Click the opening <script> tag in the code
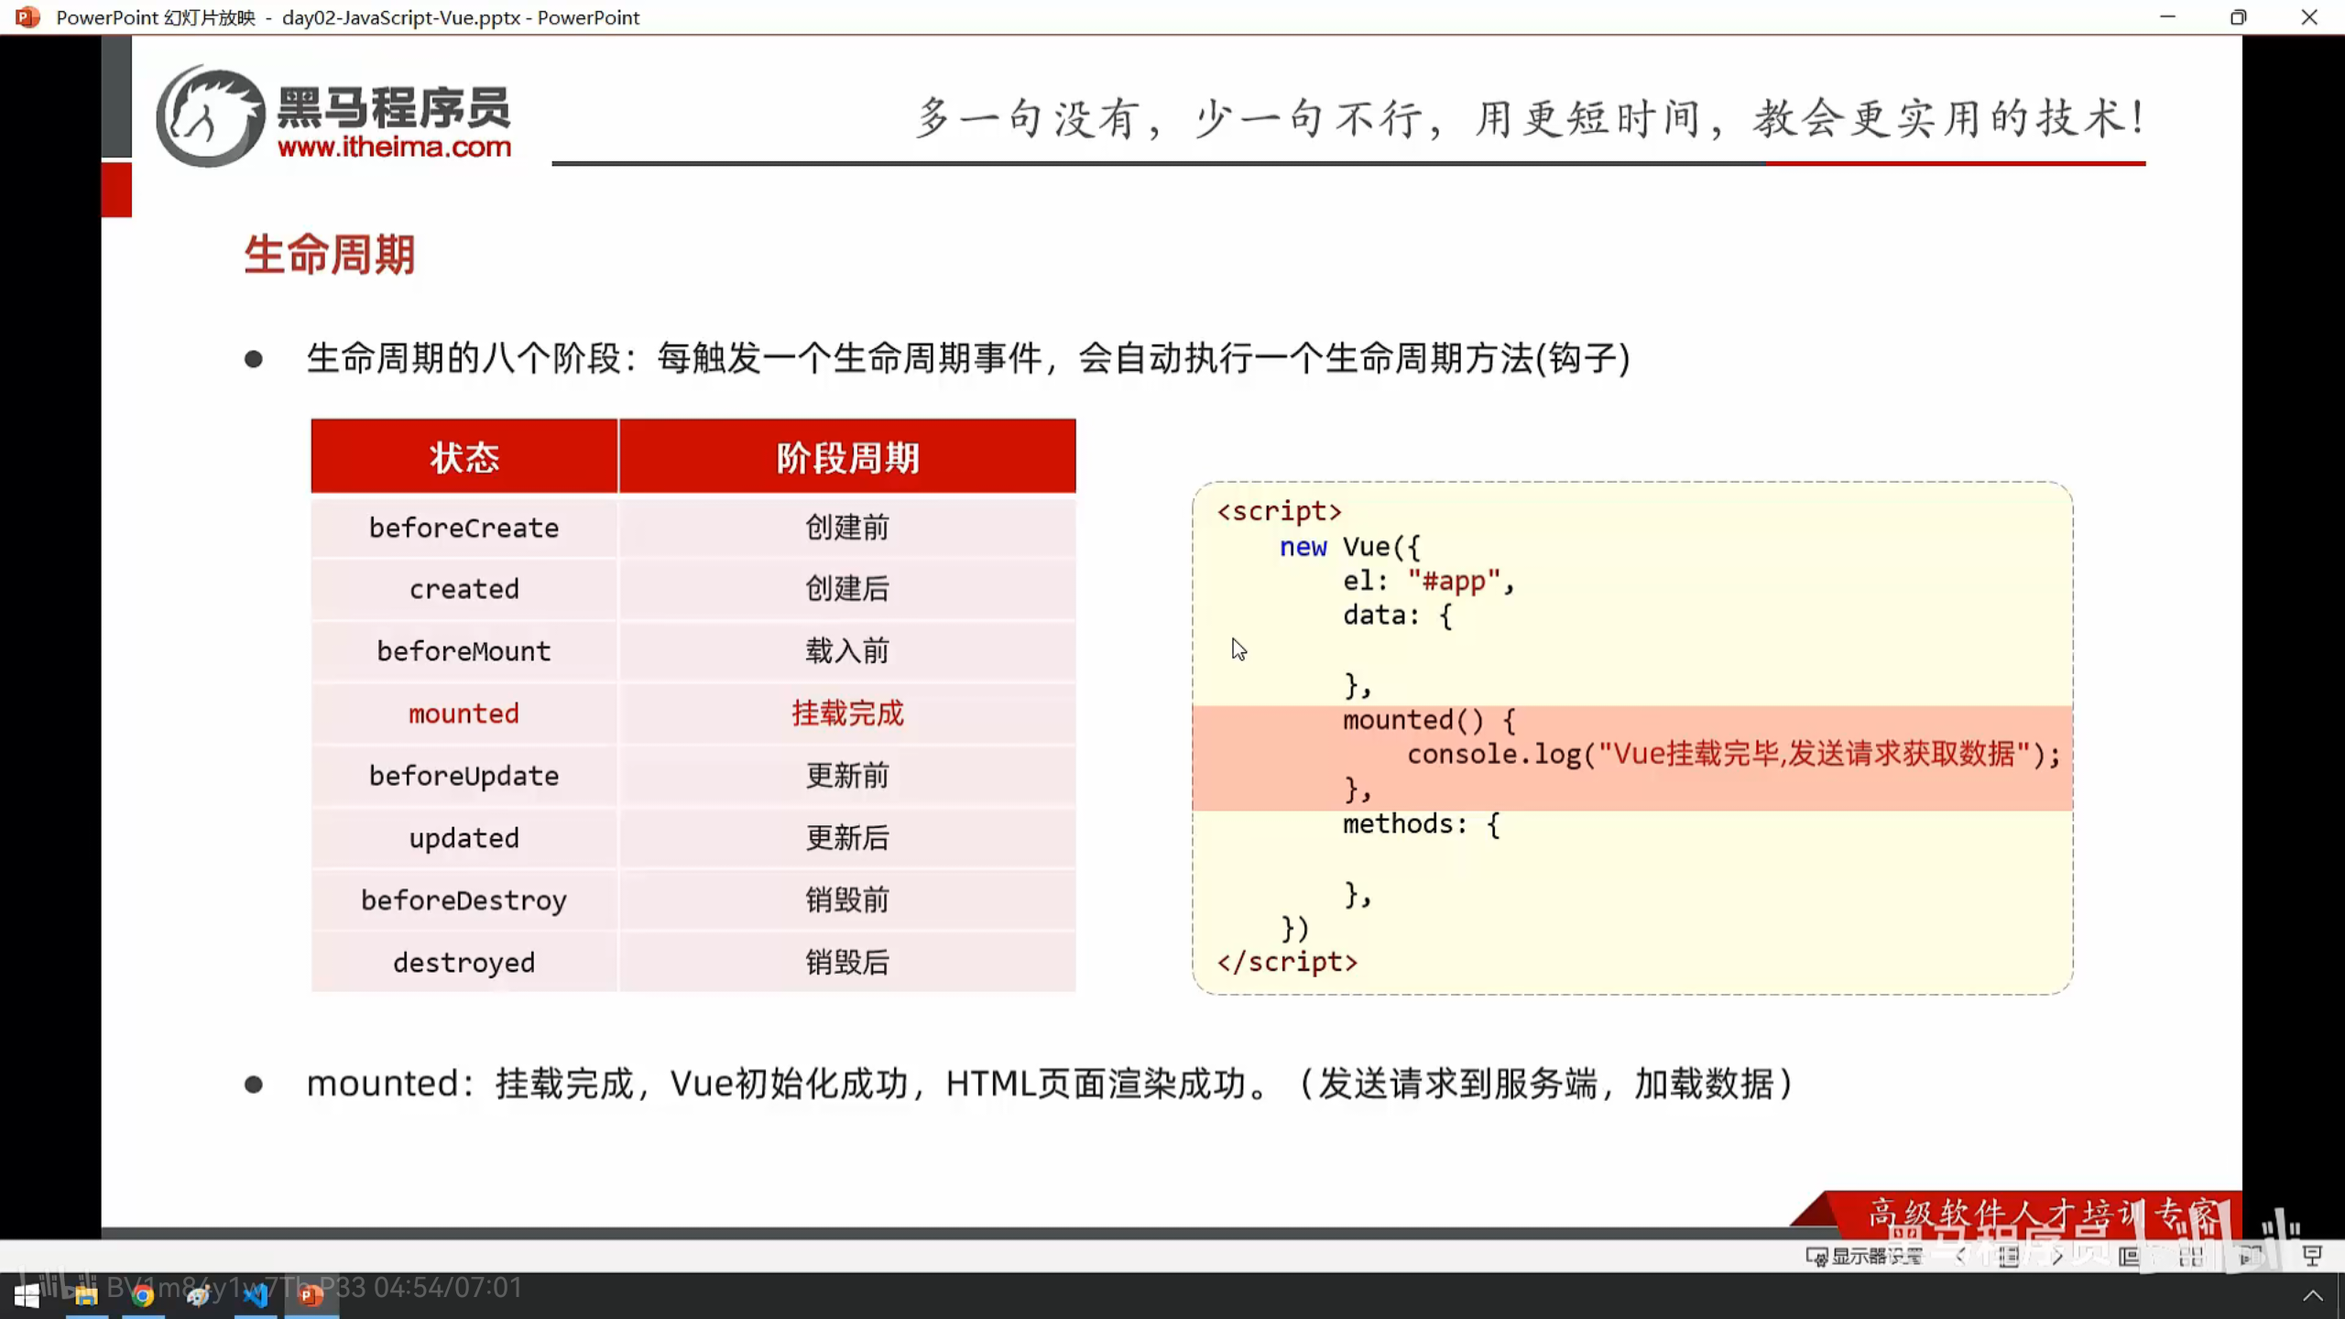2345x1319 pixels. [1280, 511]
